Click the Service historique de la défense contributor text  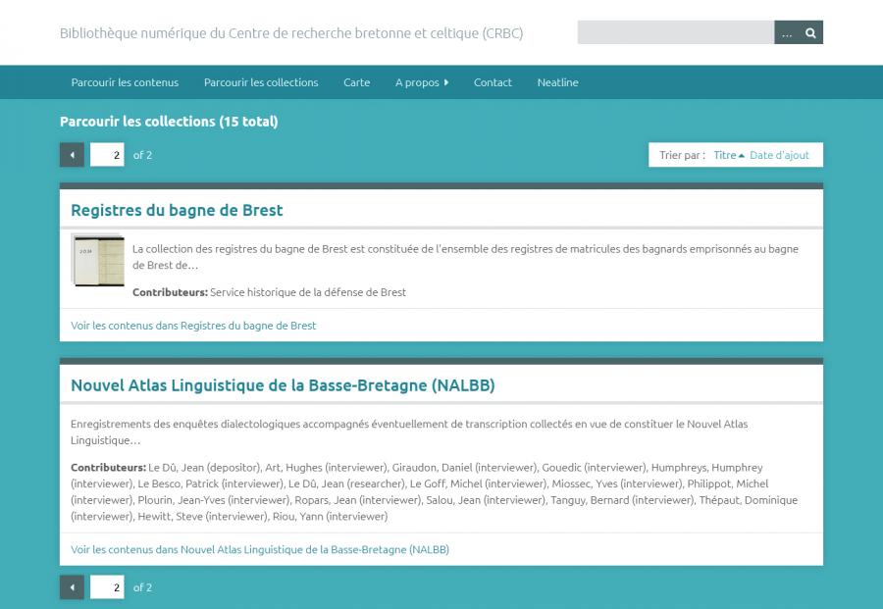point(308,292)
